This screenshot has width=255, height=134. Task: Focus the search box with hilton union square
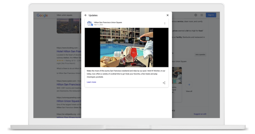click(68, 15)
